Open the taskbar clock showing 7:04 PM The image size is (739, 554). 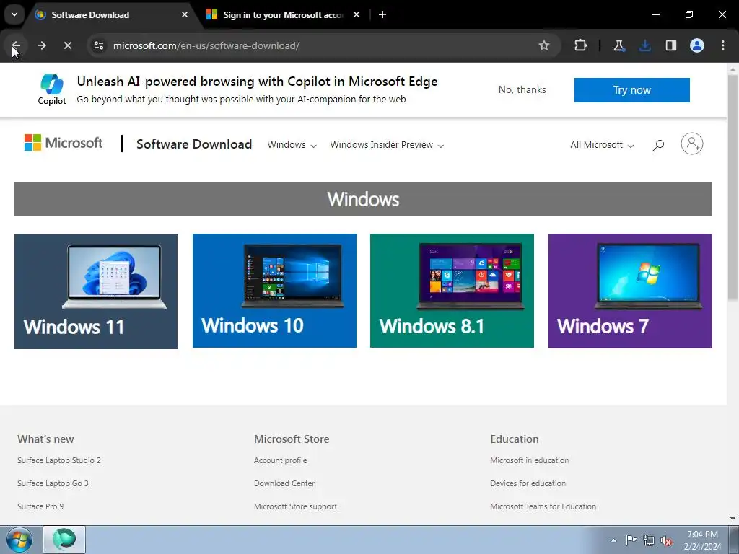pyautogui.click(x=702, y=540)
